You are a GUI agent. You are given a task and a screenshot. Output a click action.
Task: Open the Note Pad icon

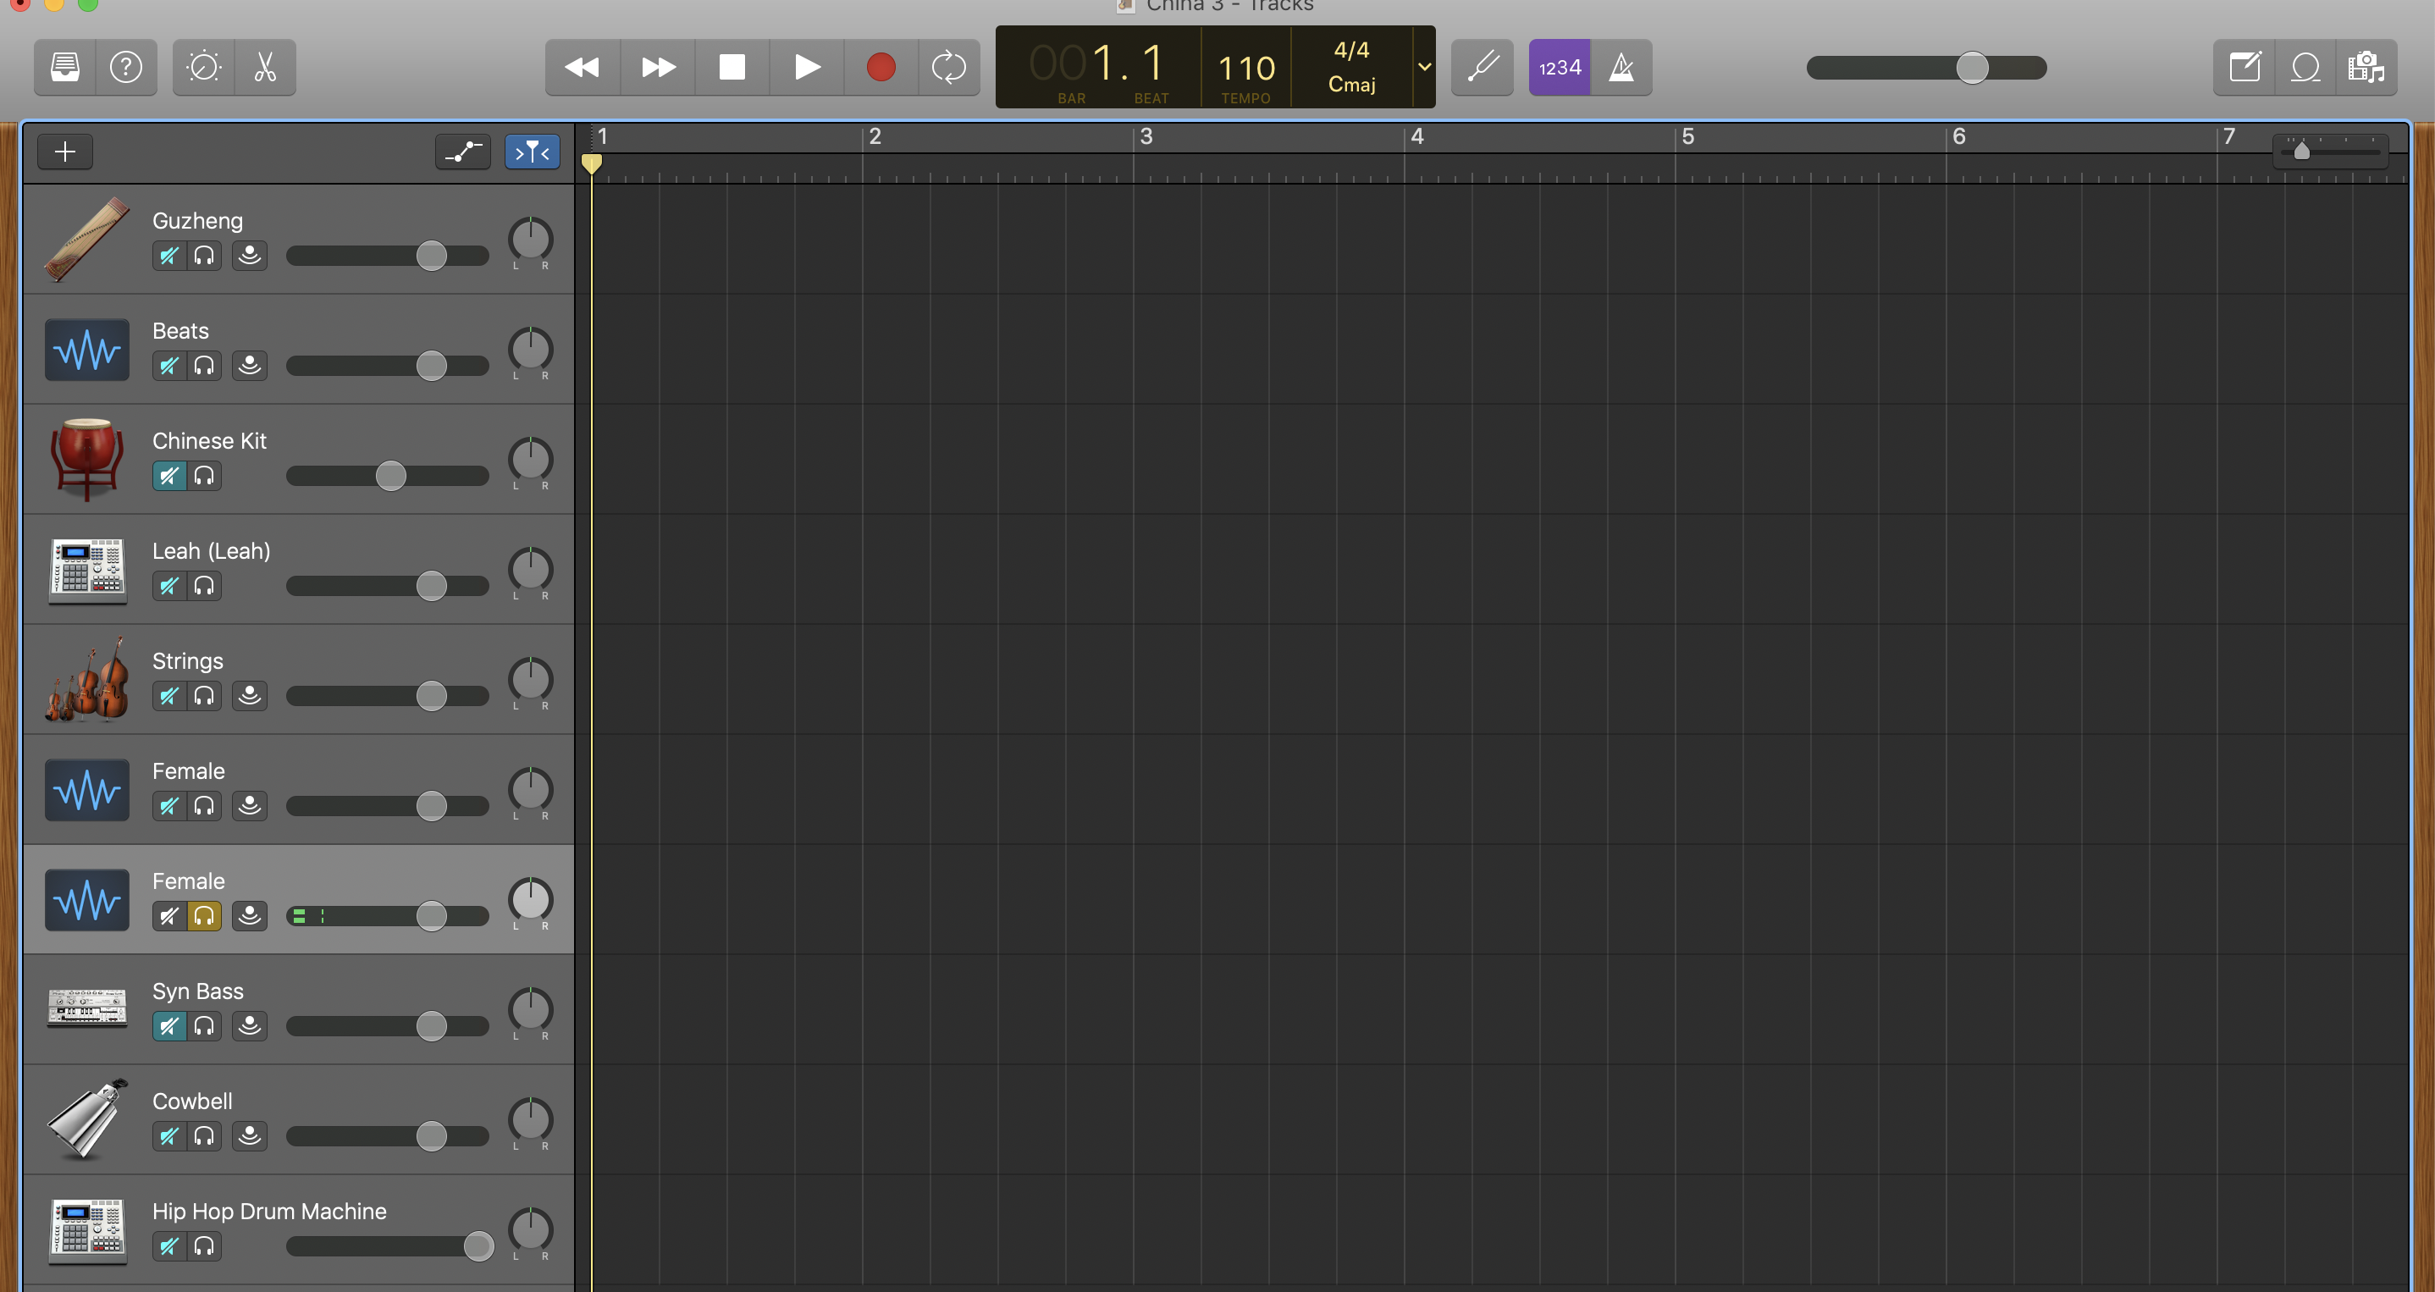coord(2245,67)
